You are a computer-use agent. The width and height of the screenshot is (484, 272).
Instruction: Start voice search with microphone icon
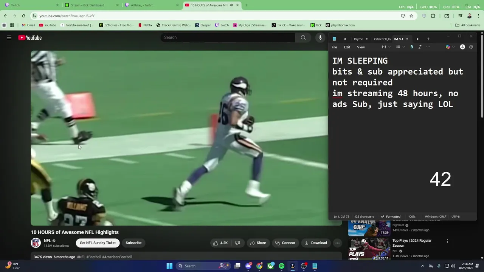click(320, 37)
